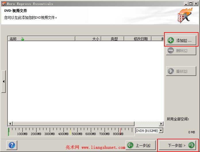The height and width of the screenshot is (152, 200).
Task: Click the partially visible last column header
Action: point(158,39)
